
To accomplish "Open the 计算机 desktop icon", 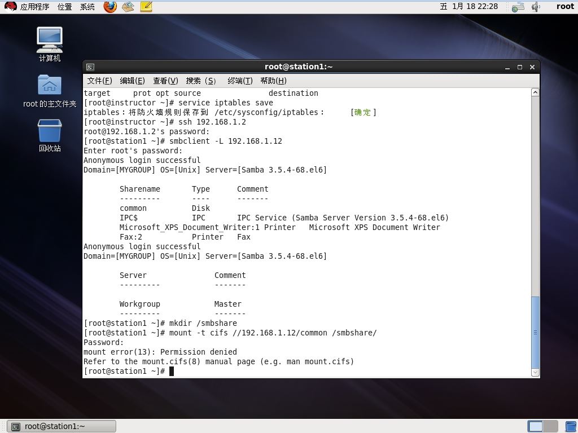I will [50, 44].
